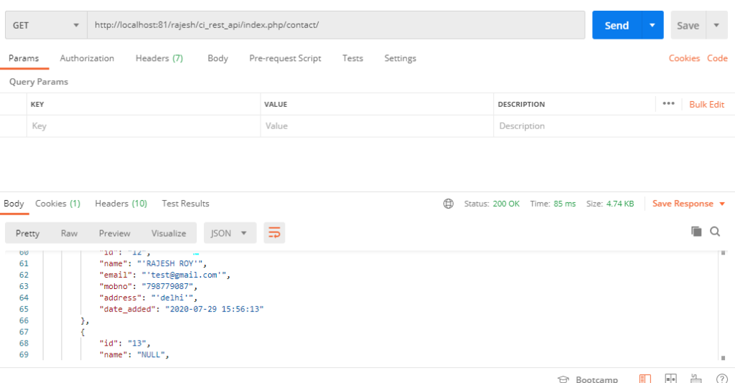This screenshot has height=383, width=735.
Task: Open the Save options arrow
Action: click(x=716, y=25)
